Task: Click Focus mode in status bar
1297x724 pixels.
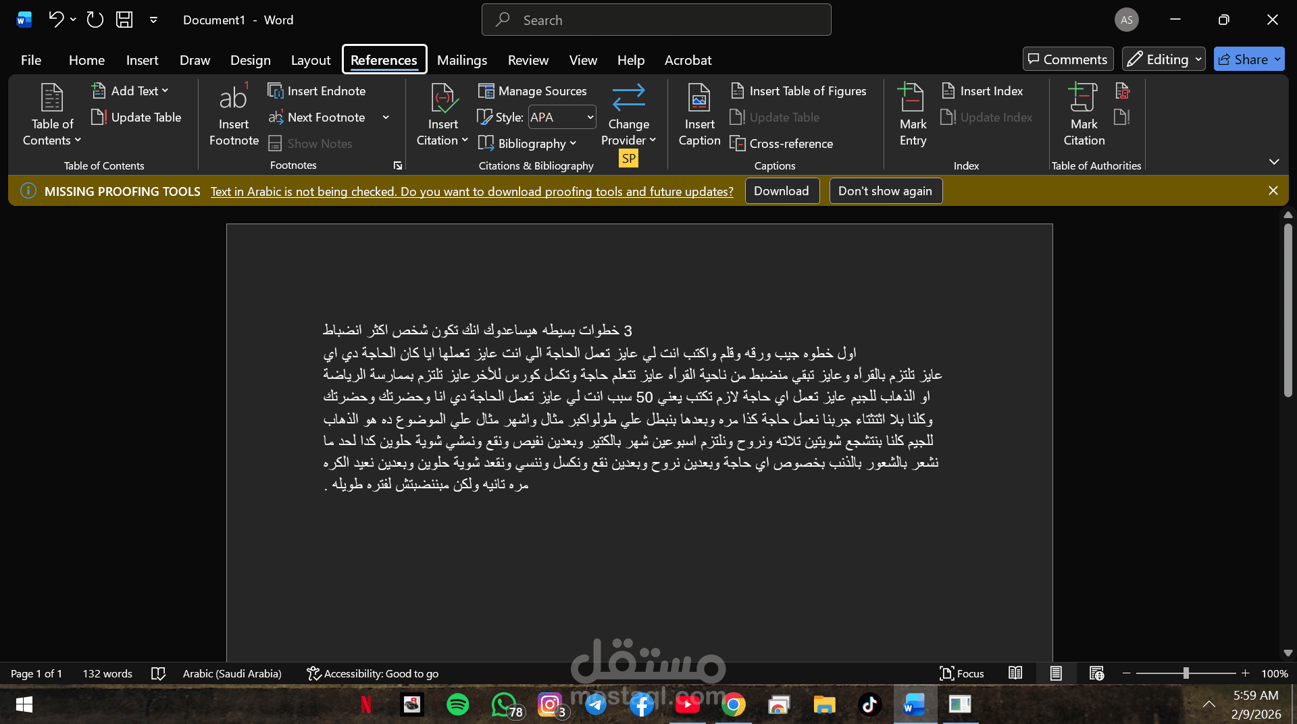Action: tap(962, 673)
